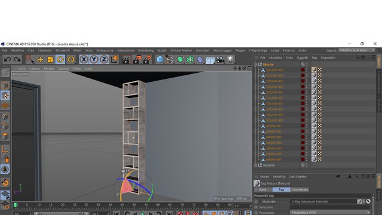Open the MoGraph menu
This screenshot has width=382, height=215.
(x=202, y=50)
